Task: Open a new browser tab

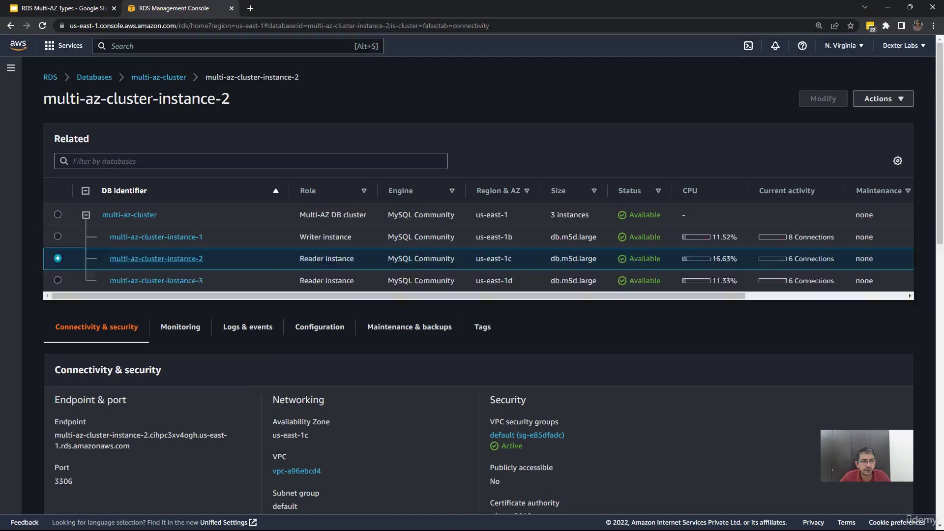Action: pos(250,8)
